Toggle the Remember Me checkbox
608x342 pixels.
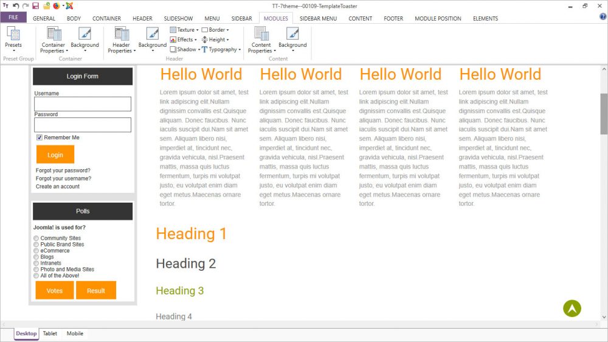tap(40, 138)
